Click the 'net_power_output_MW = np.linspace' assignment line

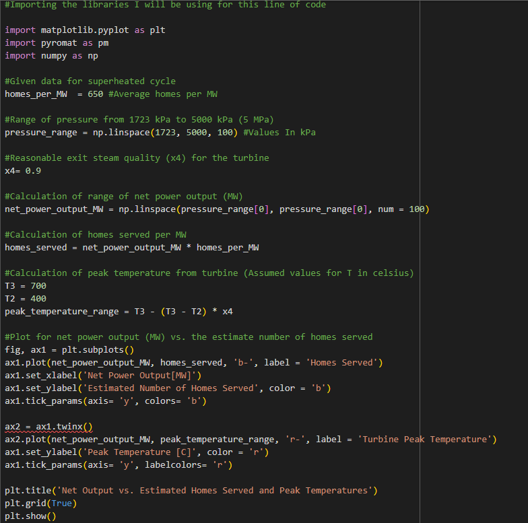pyautogui.click(x=217, y=209)
